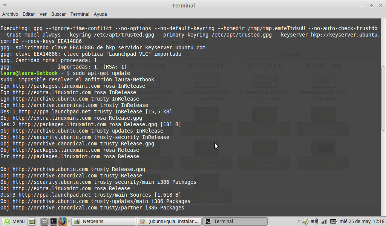Open the Buscar menu
Image resolution: width=386 pixels, height=226 pixels.
coord(58,14)
